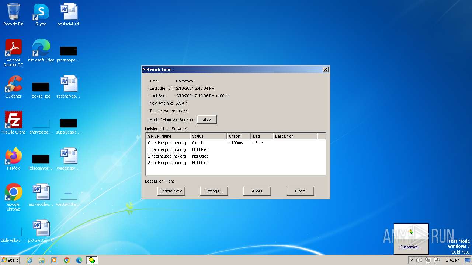Click the Good status cell

(x=197, y=143)
